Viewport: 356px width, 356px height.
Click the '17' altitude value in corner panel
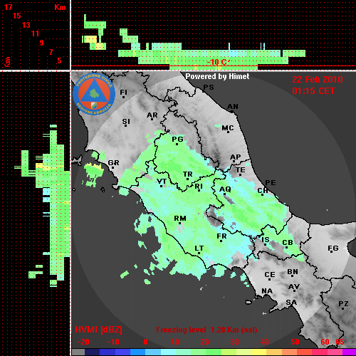[x=9, y=7]
